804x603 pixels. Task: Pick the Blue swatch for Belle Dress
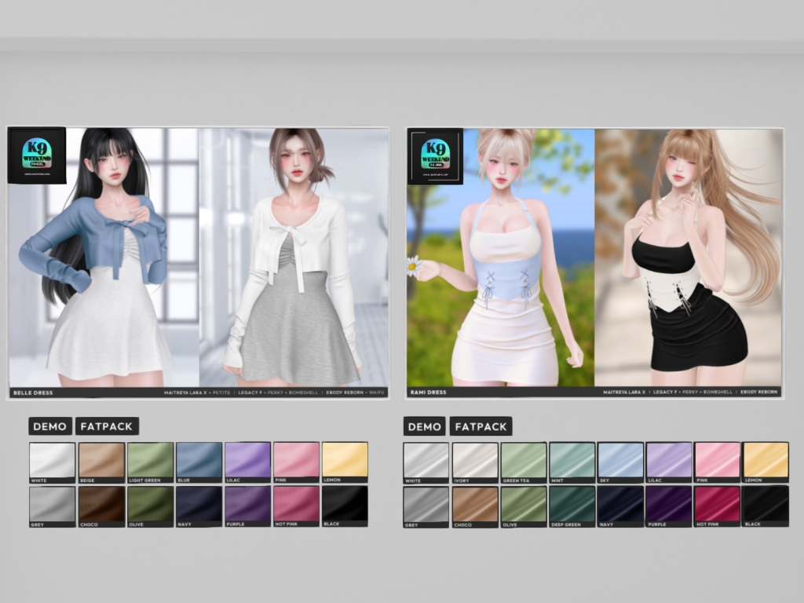tap(199, 461)
